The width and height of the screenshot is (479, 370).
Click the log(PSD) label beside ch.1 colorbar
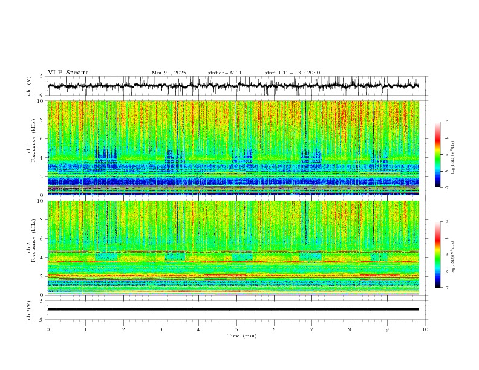(x=452, y=158)
